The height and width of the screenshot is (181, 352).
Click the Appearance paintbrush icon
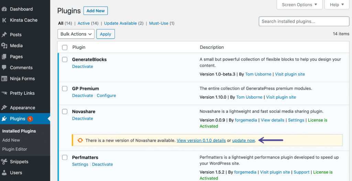[x=4, y=108]
